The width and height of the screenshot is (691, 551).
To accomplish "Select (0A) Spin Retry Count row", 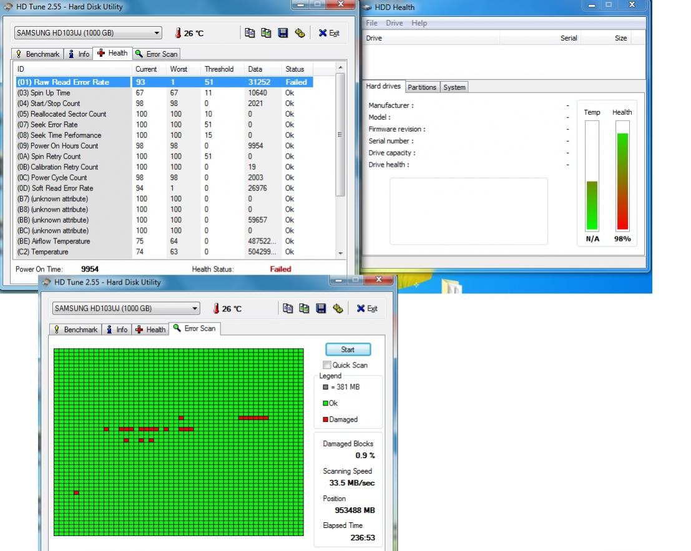I will tap(164, 157).
